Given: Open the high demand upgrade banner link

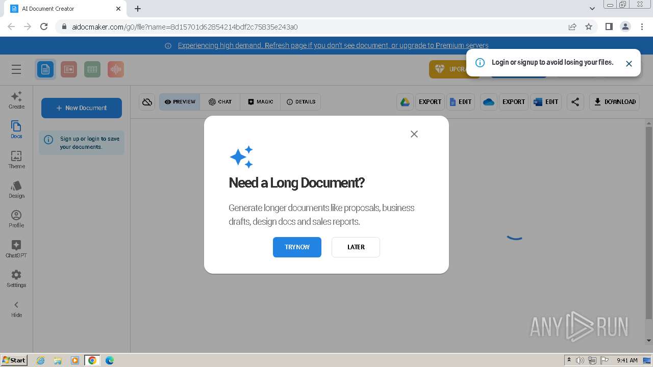Looking at the screenshot, I should [333, 45].
